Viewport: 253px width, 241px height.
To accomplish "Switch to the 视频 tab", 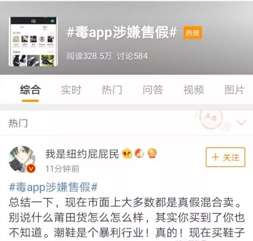I will click(x=194, y=90).
